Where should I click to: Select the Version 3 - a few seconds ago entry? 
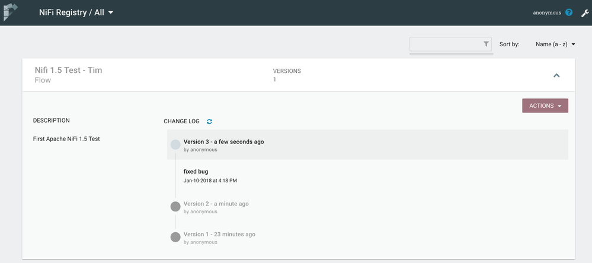coord(367,145)
